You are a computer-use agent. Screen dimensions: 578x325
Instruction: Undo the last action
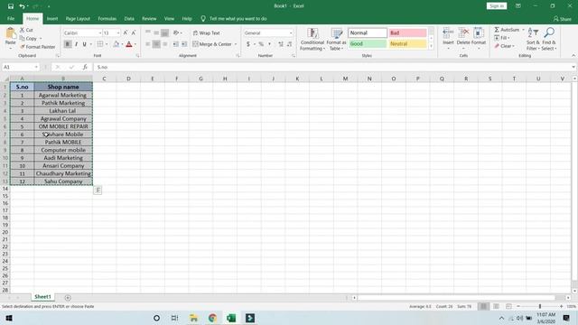[x=22, y=6]
